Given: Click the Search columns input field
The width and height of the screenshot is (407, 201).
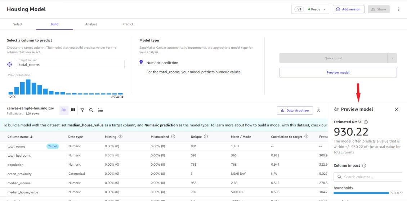Looking at the screenshot, I should click(368, 177).
